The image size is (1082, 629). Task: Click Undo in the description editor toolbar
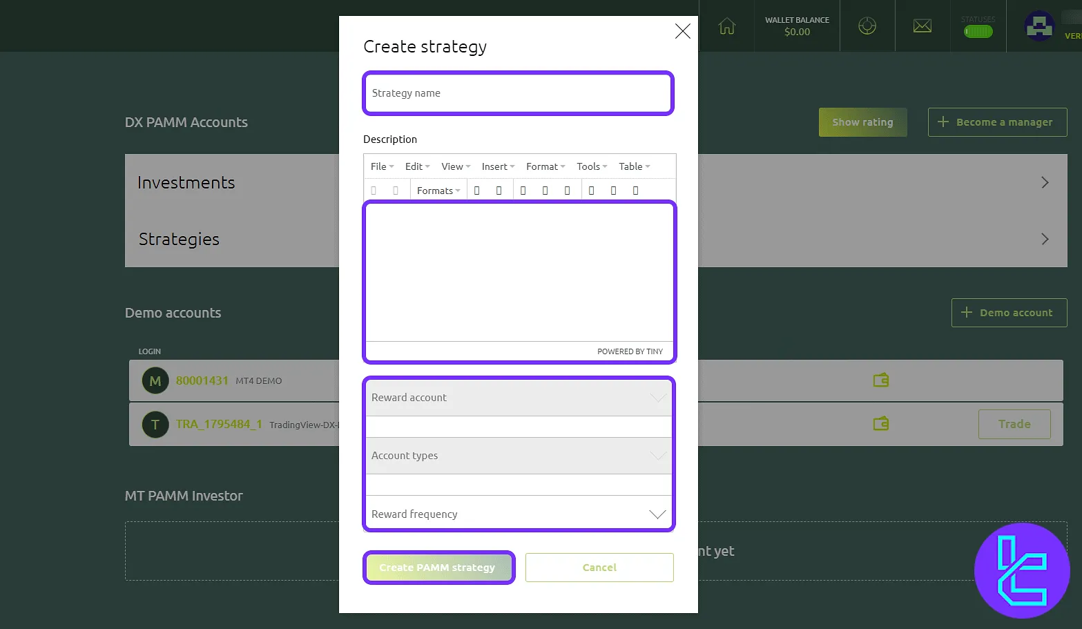tap(374, 189)
